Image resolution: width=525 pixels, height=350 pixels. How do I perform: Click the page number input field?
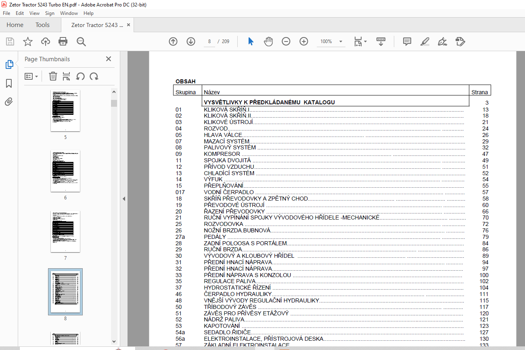point(209,41)
